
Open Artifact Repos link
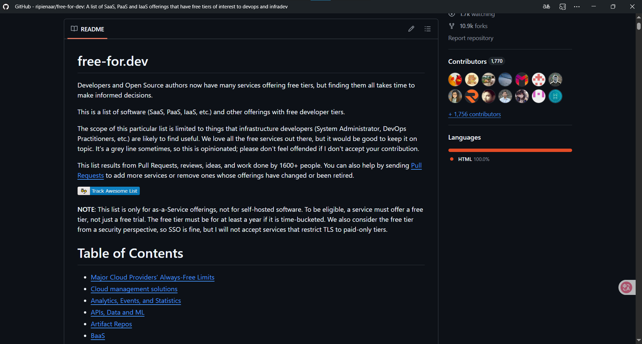[111, 324]
